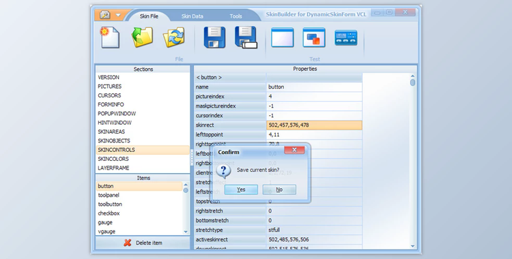
Task: Edit the rightstretch value field
Action: coord(314,211)
